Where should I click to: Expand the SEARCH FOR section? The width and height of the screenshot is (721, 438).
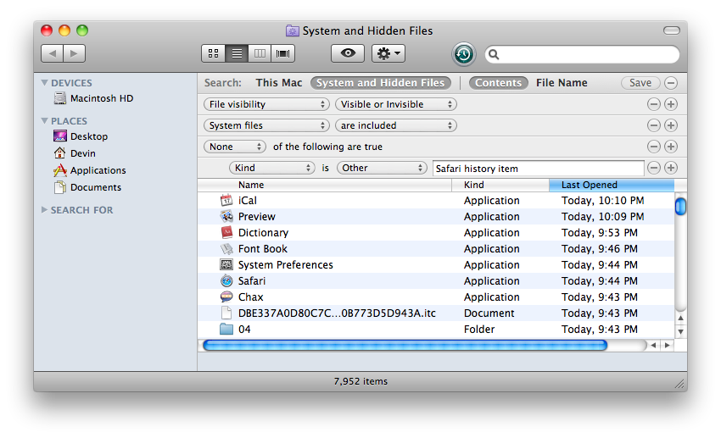45,210
